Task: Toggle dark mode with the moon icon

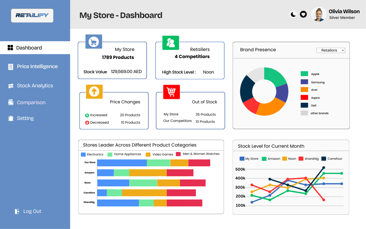Action: point(293,14)
